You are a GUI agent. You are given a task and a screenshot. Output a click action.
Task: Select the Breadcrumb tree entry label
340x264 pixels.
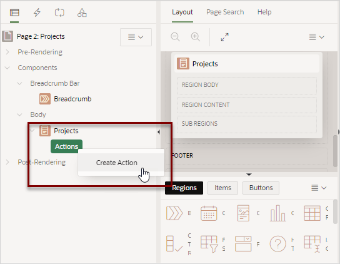(x=72, y=99)
